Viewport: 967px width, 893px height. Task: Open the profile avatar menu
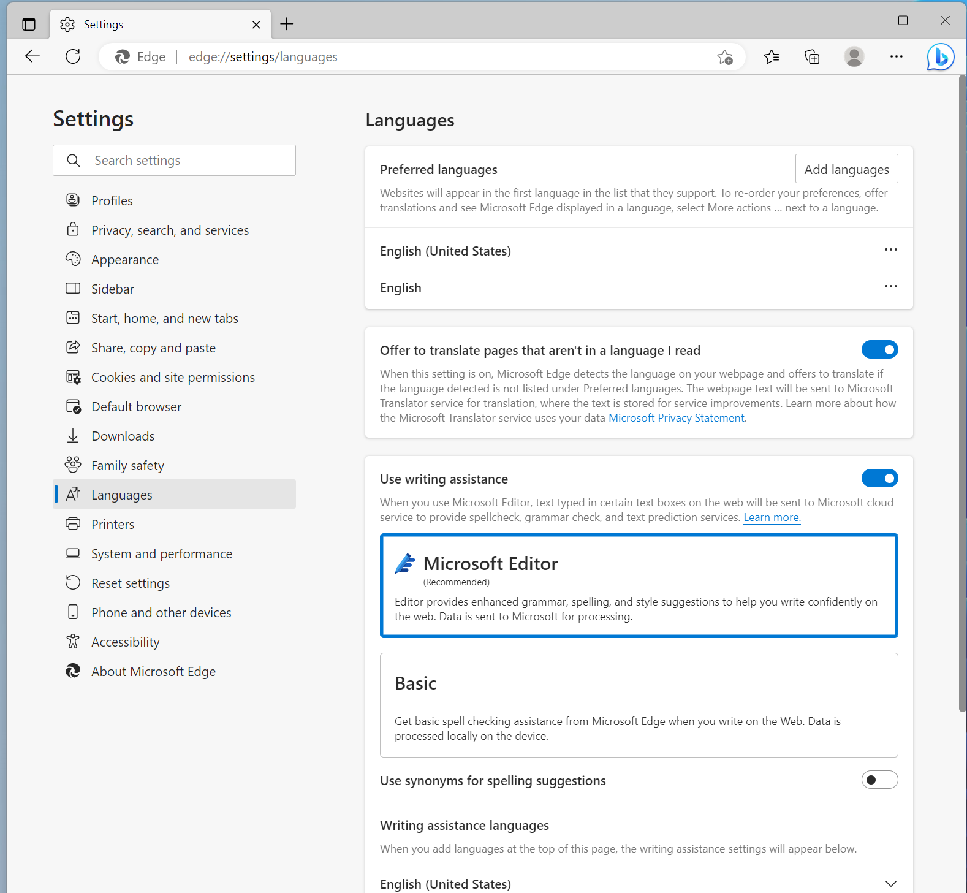click(854, 57)
